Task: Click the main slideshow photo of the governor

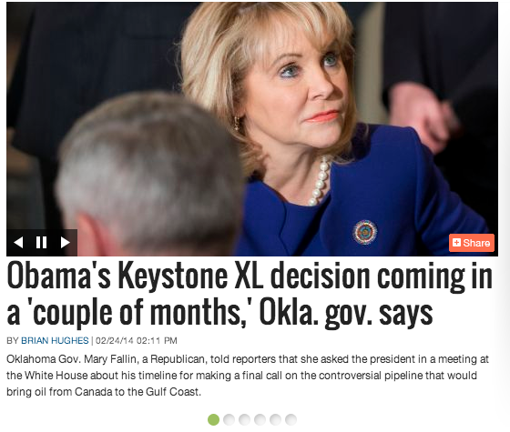Action: (x=252, y=129)
